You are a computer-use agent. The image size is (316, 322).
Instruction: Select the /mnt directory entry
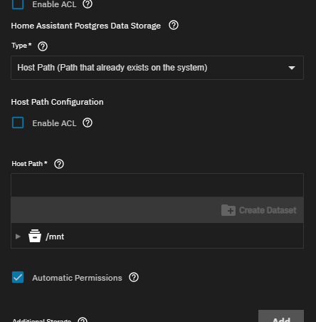click(x=157, y=236)
